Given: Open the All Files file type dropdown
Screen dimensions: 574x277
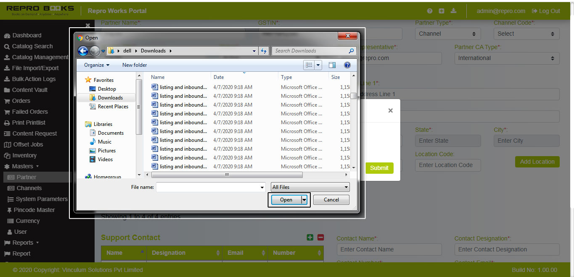Looking at the screenshot, I should [x=309, y=187].
